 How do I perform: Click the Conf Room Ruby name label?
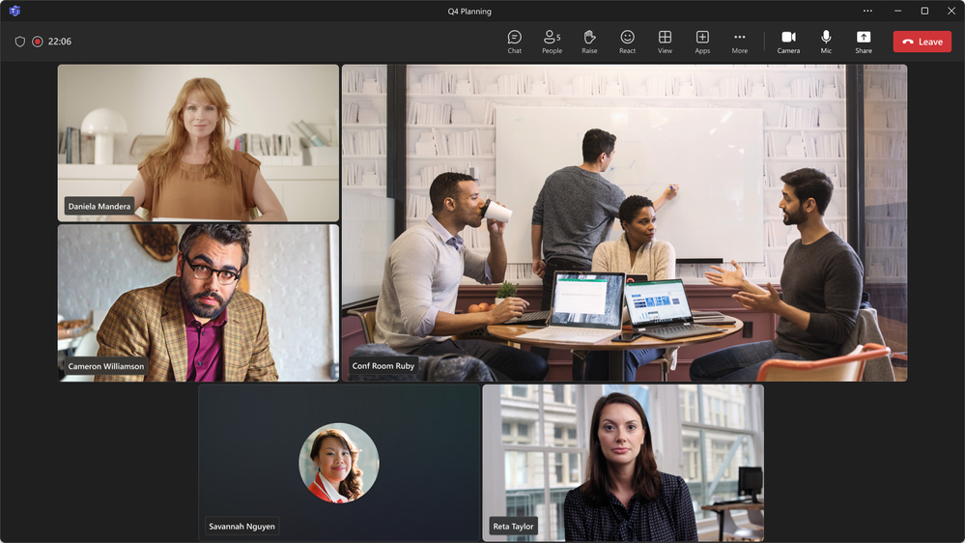pyautogui.click(x=383, y=366)
